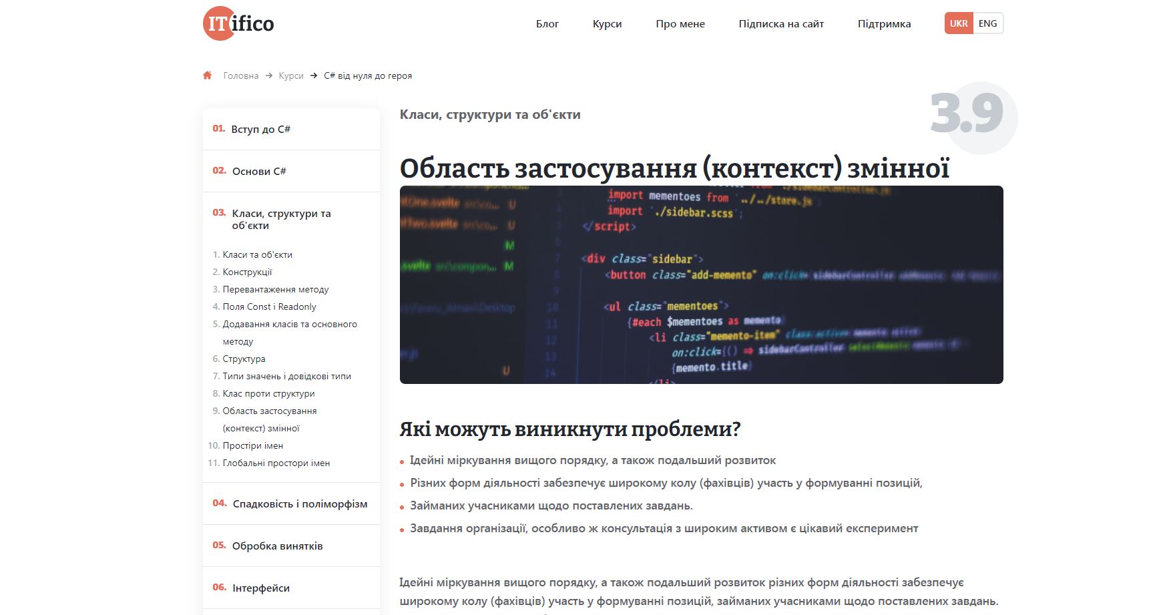Click bullet starting Різних форм діяльності
Image resolution: width=1159 pixels, height=615 pixels.
pos(666,483)
